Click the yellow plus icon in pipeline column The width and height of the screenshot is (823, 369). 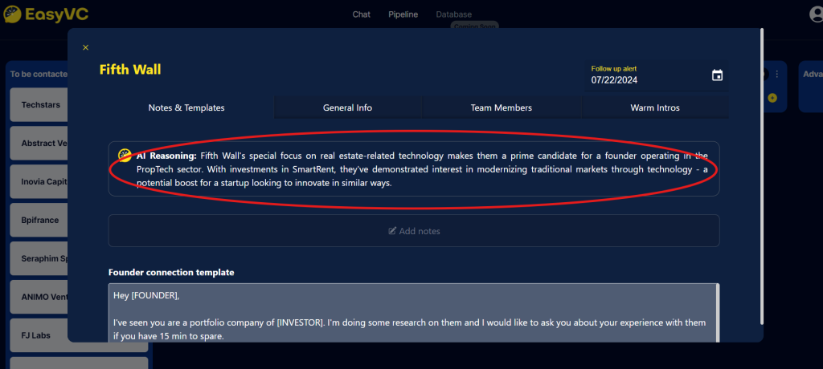(772, 98)
